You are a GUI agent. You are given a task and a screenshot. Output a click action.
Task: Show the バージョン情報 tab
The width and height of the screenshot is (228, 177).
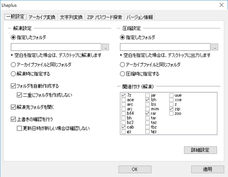pyautogui.click(x=140, y=17)
